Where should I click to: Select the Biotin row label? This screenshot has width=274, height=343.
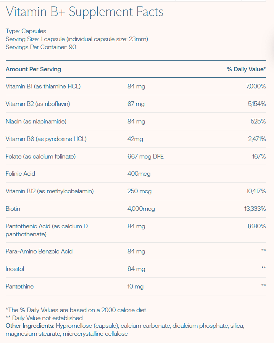pyautogui.click(x=13, y=209)
